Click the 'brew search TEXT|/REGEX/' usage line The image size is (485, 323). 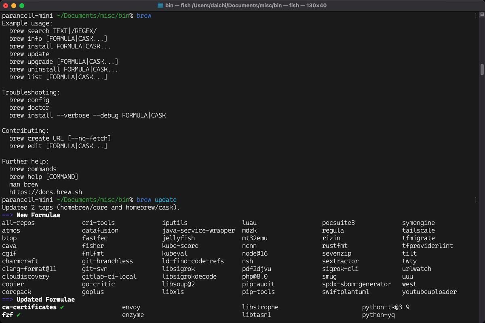(x=53, y=31)
